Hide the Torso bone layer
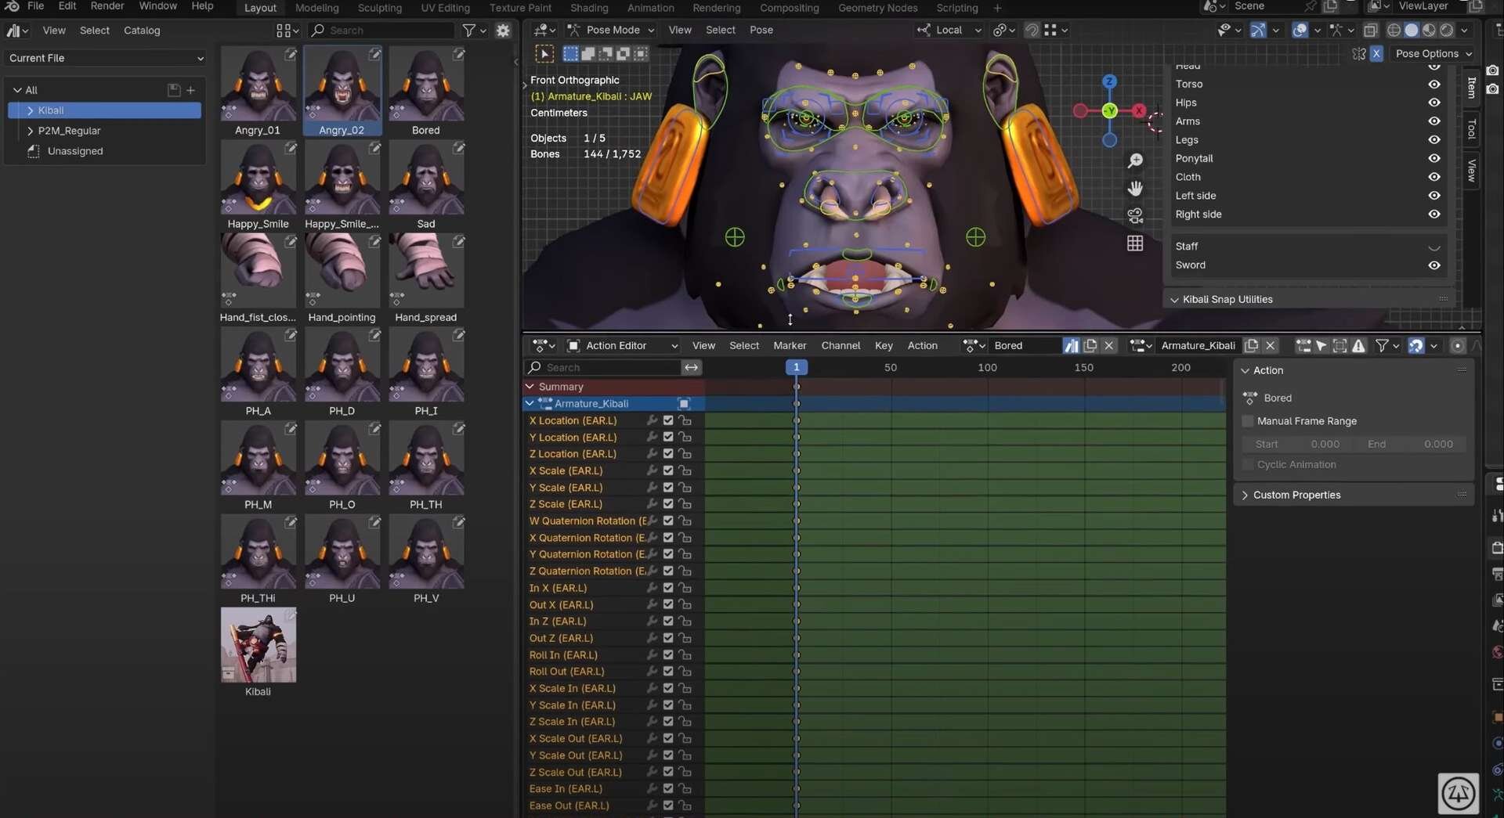The image size is (1504, 818). (x=1434, y=85)
